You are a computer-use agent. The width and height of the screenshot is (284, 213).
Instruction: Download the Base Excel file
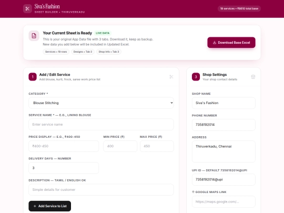[x=231, y=43]
